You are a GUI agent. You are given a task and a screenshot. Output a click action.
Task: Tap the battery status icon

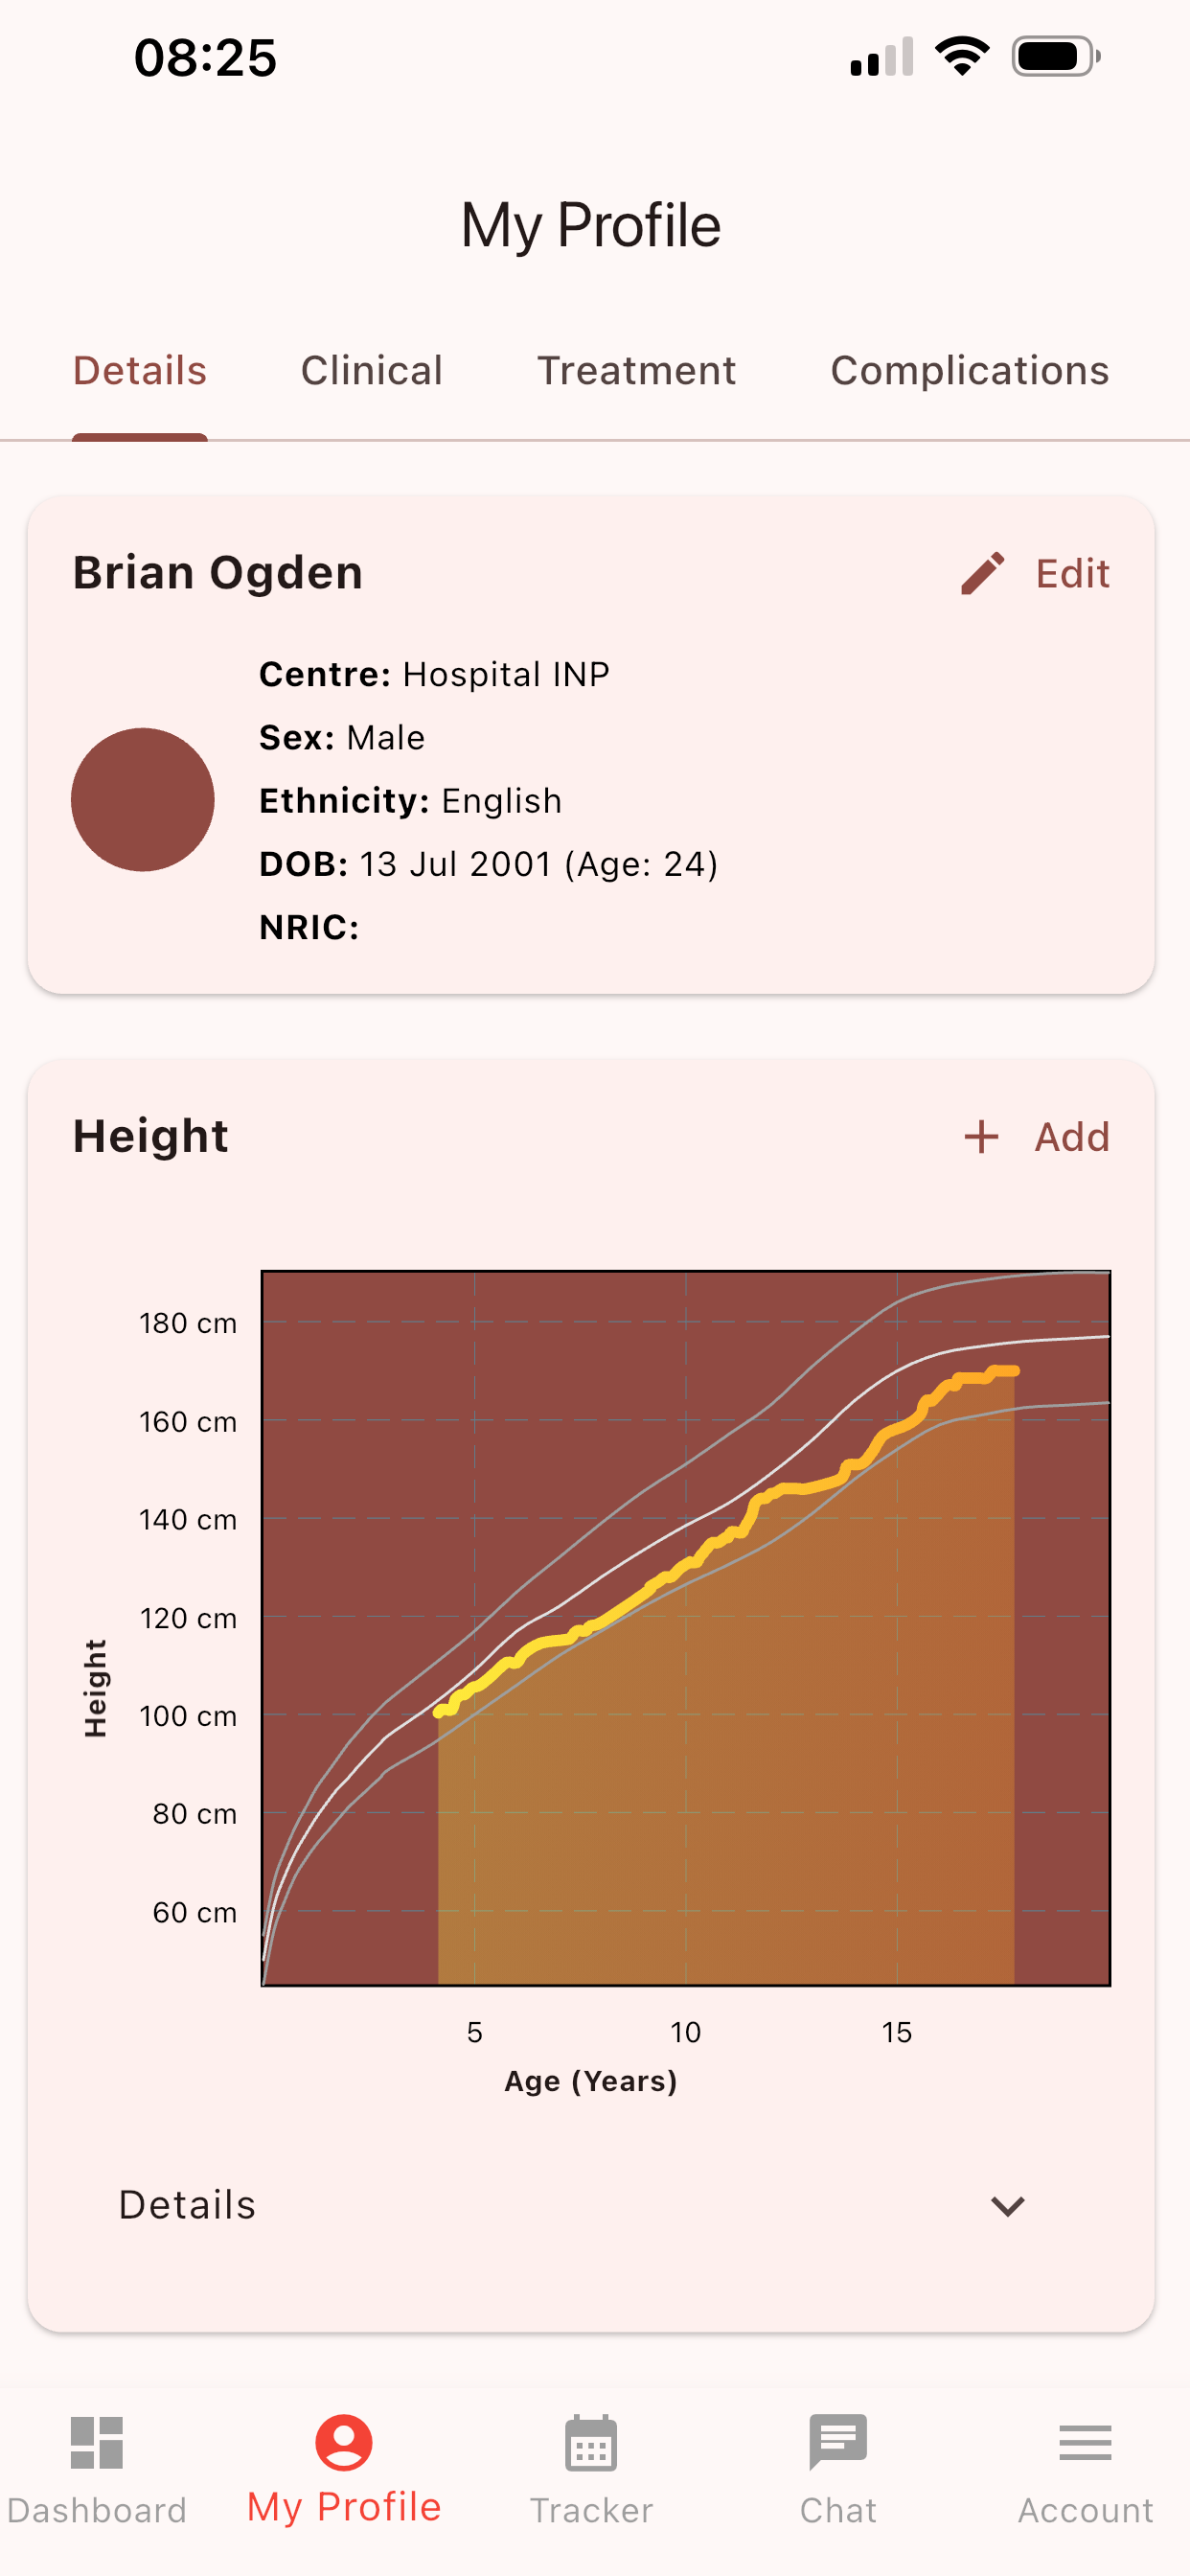1056,57
